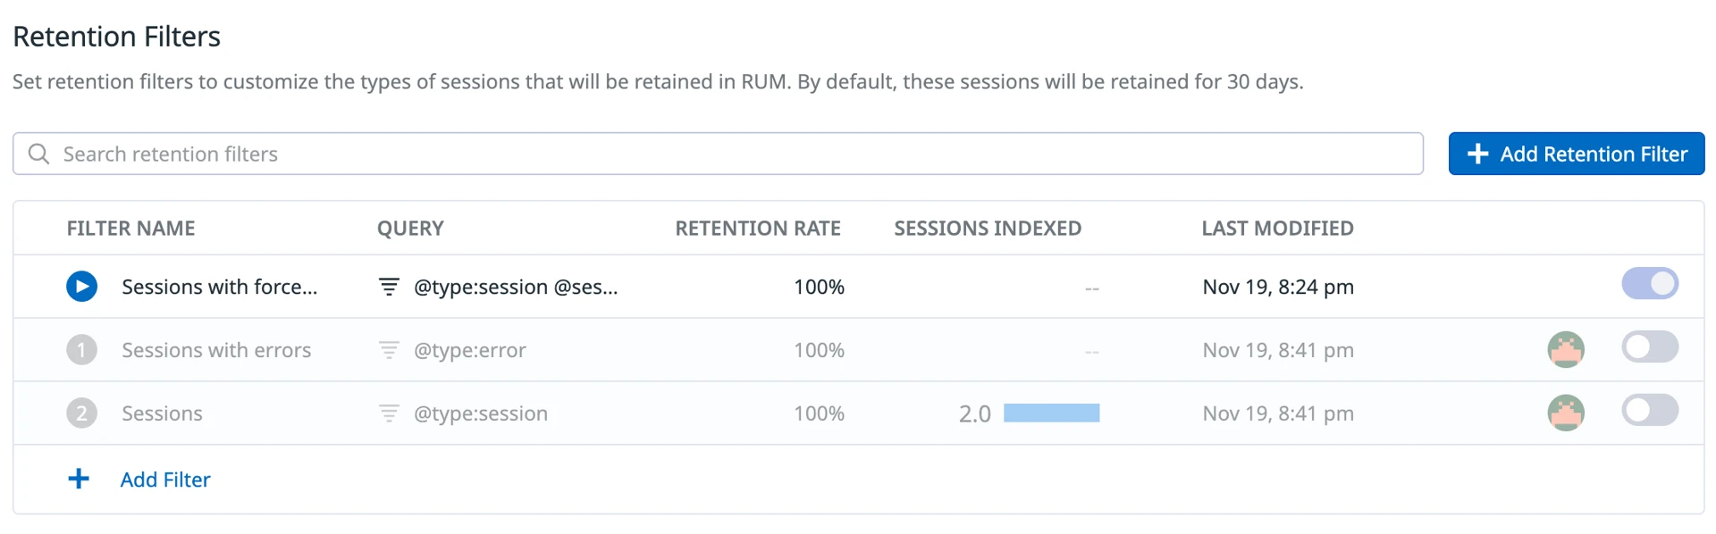Sort by the Filter Name column header
The height and width of the screenshot is (534, 1716).
pyautogui.click(x=130, y=229)
